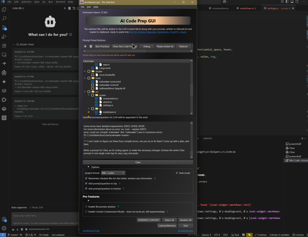Delete a prompt preset trash icon

coord(91,46)
